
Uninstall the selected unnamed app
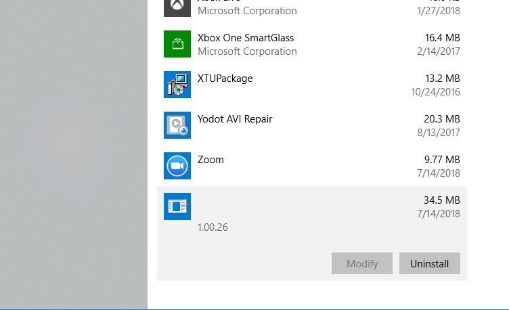click(429, 263)
